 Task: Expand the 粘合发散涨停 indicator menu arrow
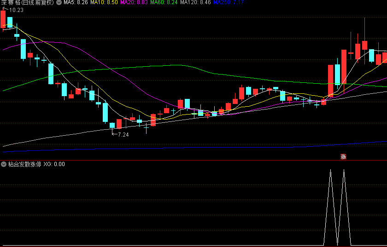[x=4, y=164]
